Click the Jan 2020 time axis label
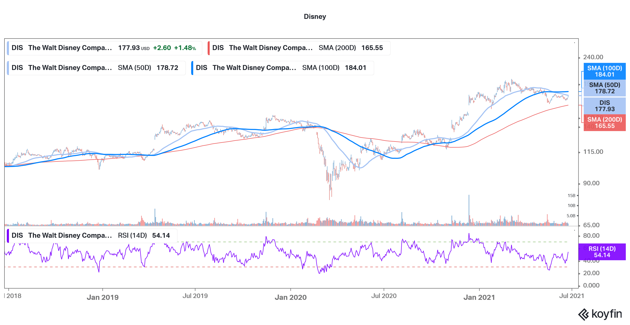Screen dimensions: 630x325 [x=291, y=297]
